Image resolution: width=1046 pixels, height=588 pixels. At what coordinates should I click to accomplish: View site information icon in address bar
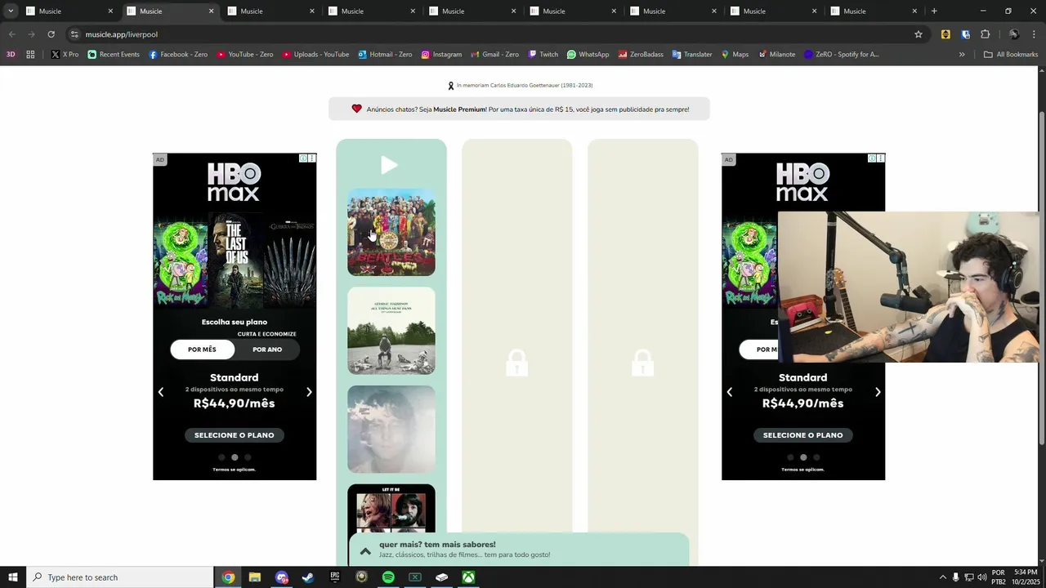[74, 34]
